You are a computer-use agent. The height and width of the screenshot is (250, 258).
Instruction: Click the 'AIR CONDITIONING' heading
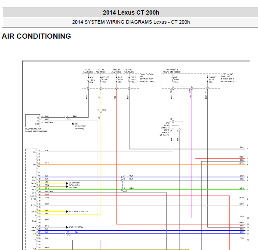(x=37, y=36)
